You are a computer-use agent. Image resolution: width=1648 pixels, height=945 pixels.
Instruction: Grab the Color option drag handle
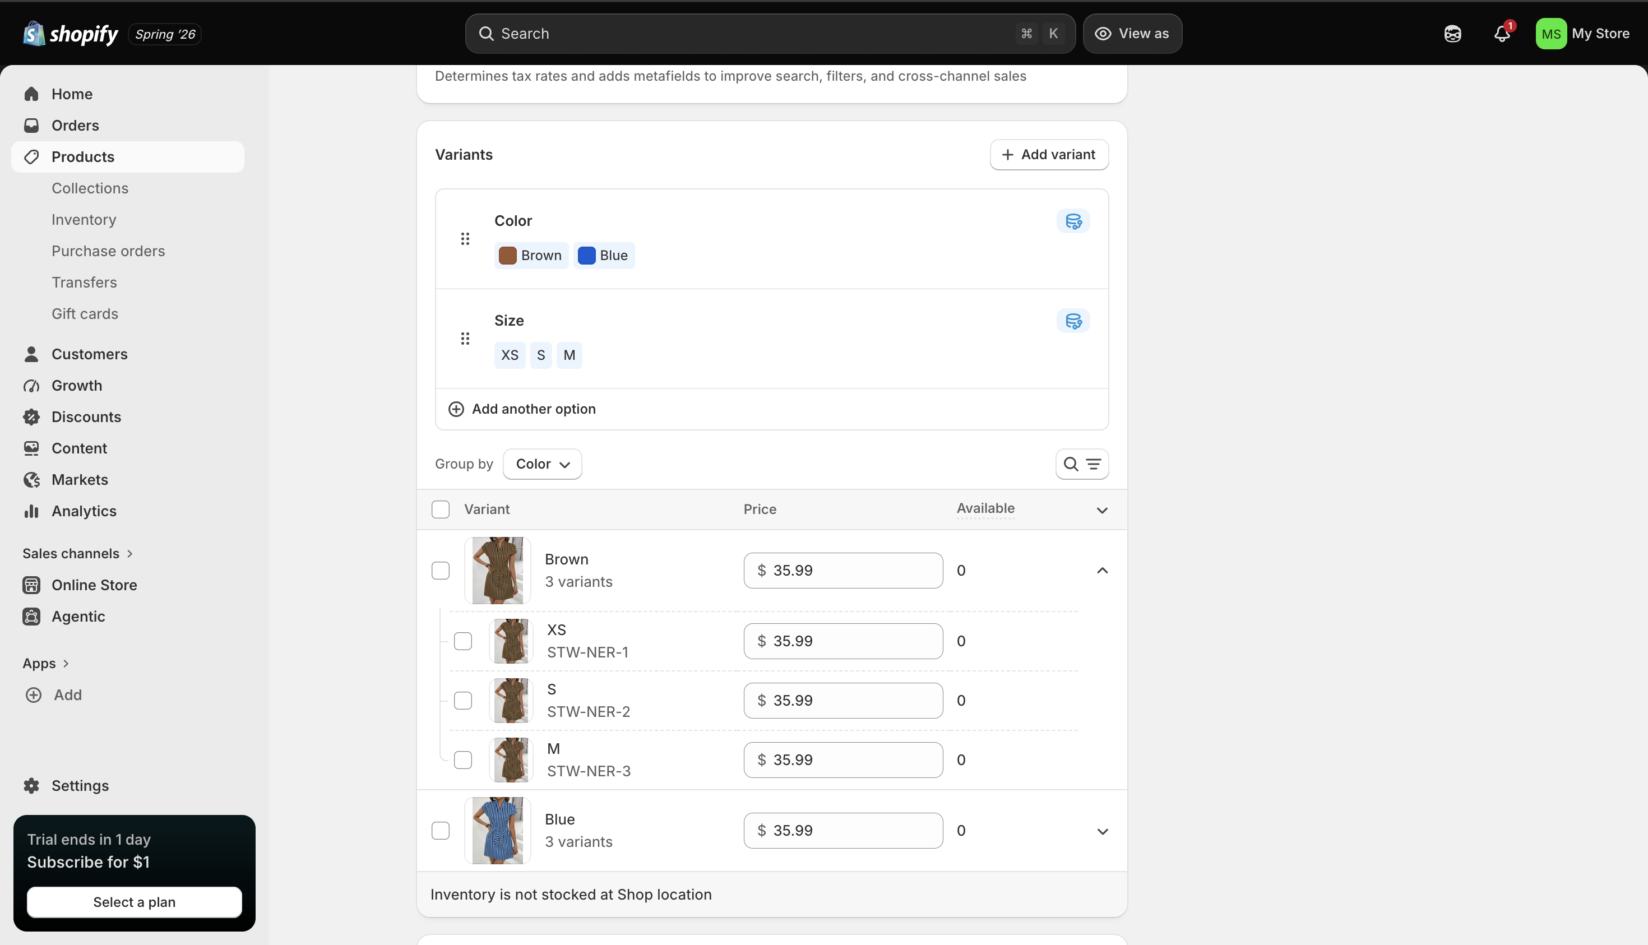(465, 239)
